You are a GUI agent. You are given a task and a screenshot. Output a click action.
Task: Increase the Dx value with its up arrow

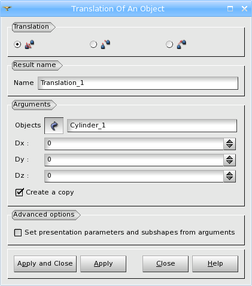[230, 141]
